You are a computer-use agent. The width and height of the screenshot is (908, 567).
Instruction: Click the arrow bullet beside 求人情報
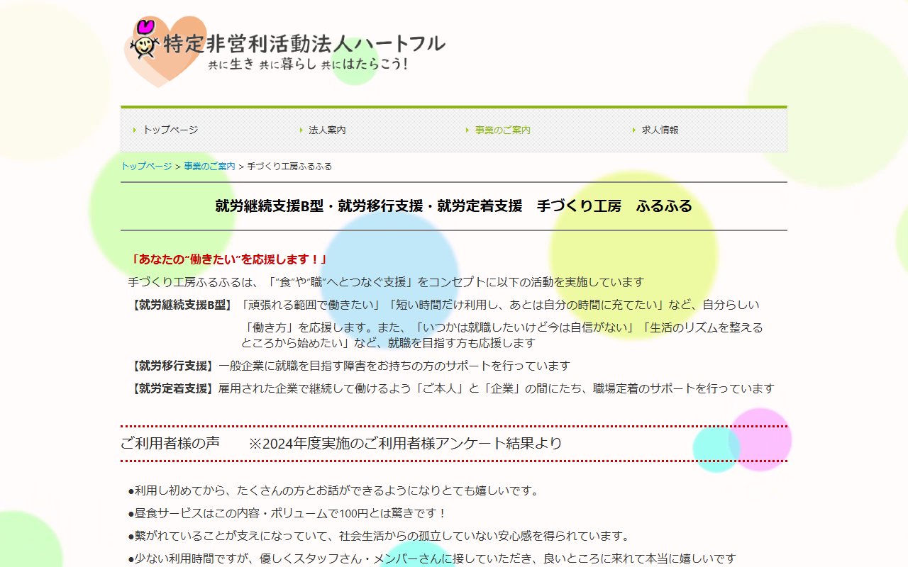633,130
